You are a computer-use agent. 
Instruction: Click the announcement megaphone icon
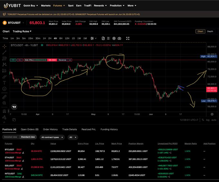(x=4, y=14)
